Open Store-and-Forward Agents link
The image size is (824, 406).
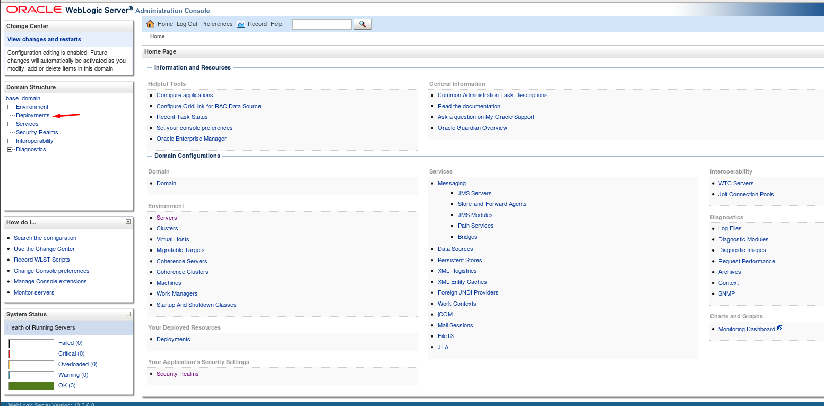492,204
